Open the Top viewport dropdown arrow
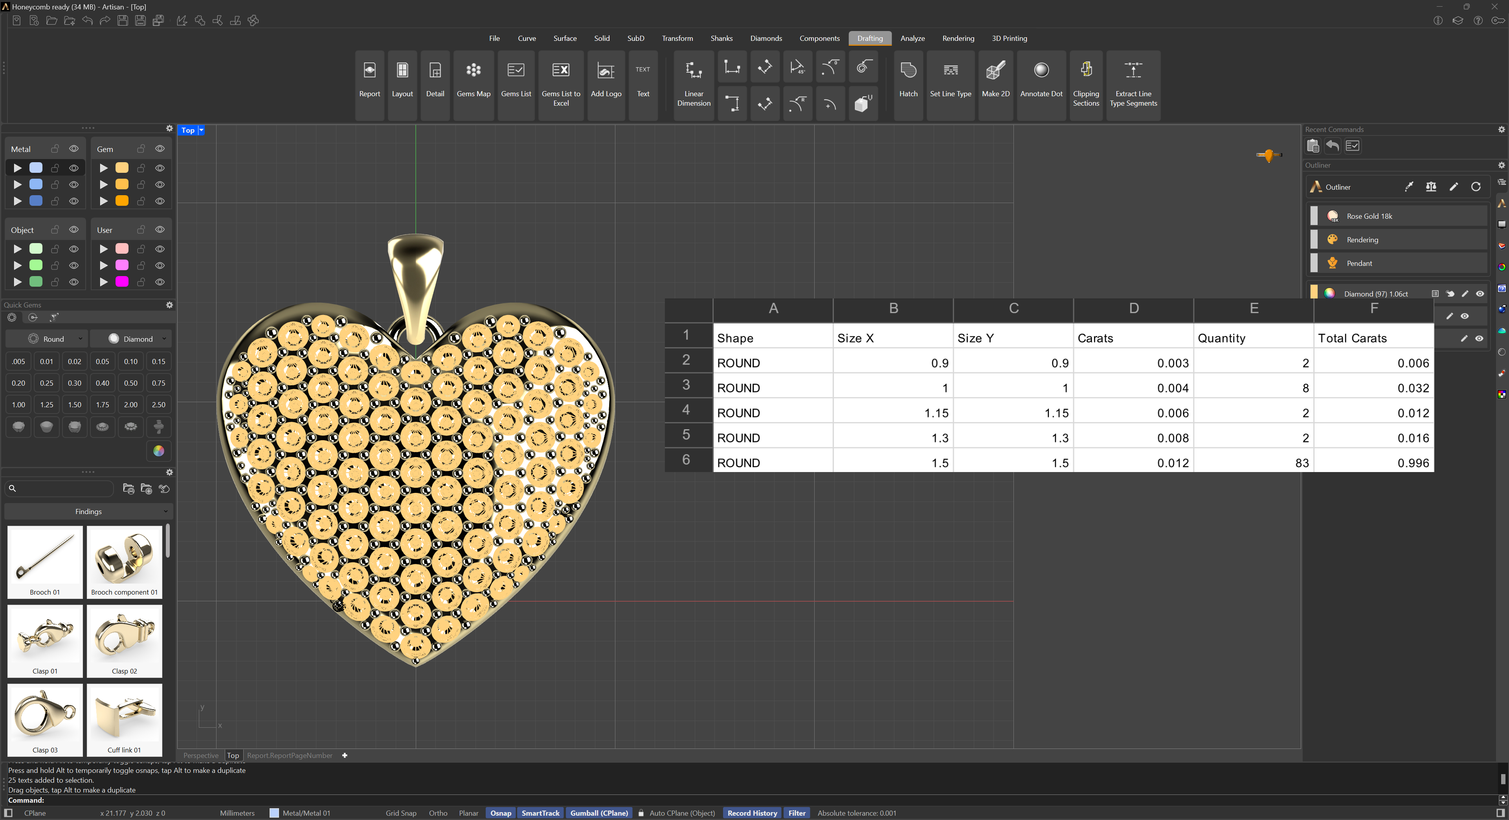Screen dimensions: 1509x820 pos(201,130)
